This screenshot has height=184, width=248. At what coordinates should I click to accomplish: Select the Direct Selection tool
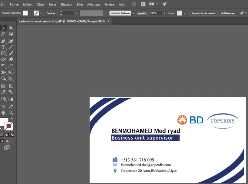click(11, 28)
